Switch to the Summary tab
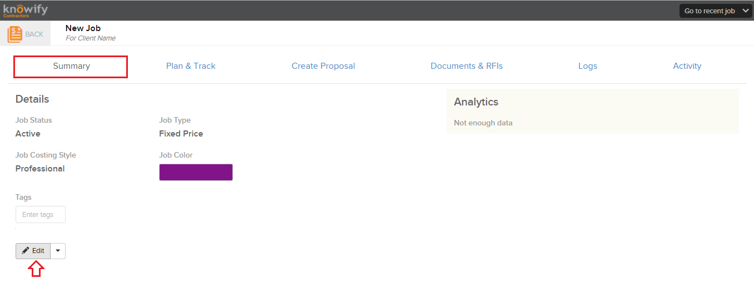The image size is (754, 283). pyautogui.click(x=71, y=66)
